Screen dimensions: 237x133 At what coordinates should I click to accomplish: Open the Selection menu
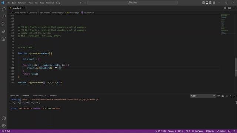pos(22,3)
